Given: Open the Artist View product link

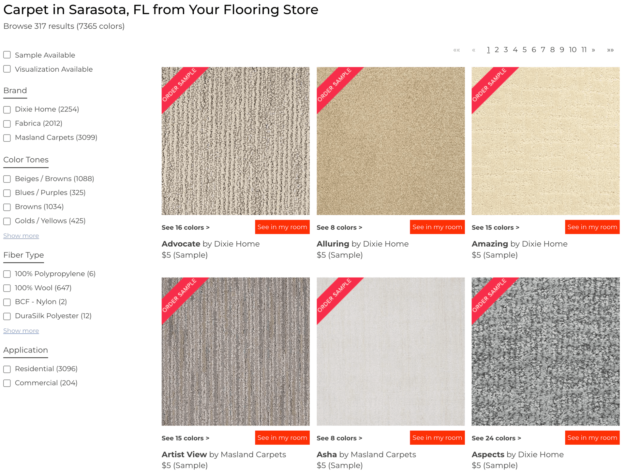Looking at the screenshot, I should (184, 454).
